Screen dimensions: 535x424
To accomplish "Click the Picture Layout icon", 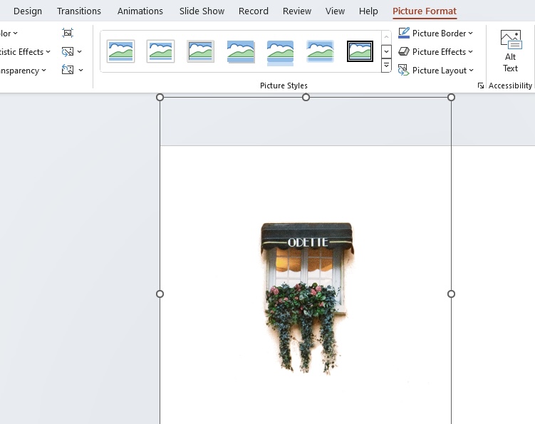I will (404, 70).
